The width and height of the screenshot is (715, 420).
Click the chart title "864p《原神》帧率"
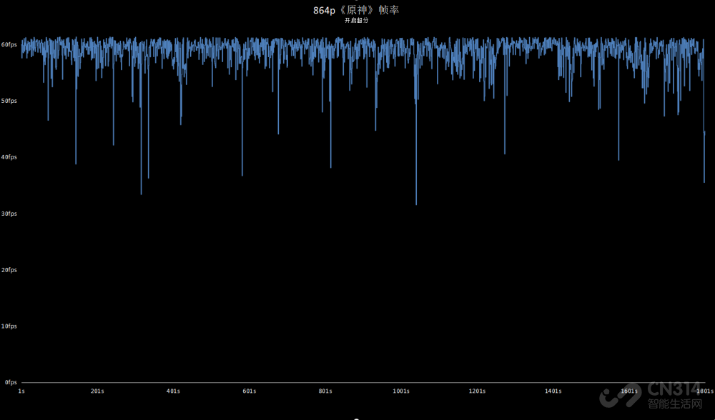coord(356,10)
